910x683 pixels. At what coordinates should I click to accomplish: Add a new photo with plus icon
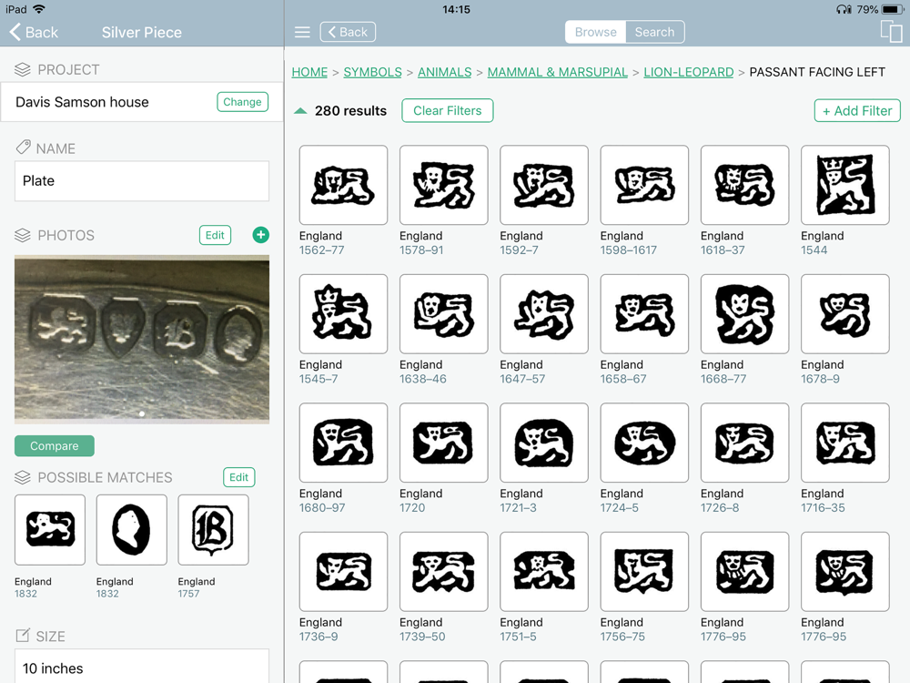click(260, 235)
